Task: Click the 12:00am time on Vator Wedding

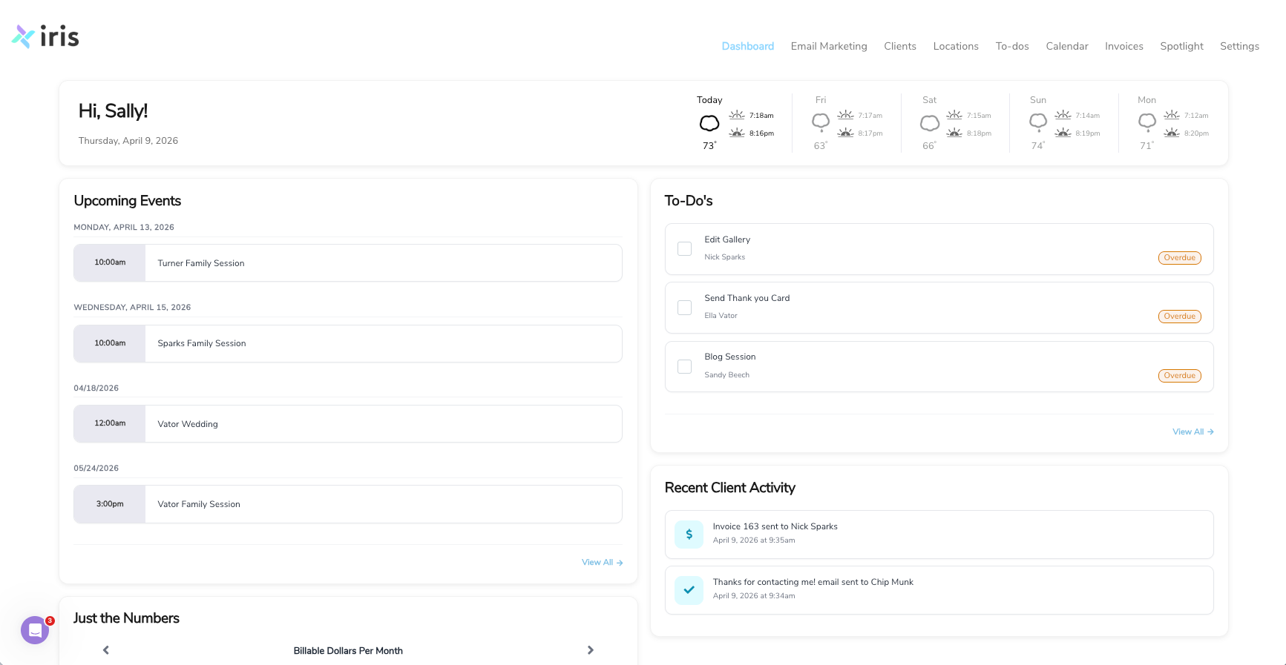Action: click(110, 423)
